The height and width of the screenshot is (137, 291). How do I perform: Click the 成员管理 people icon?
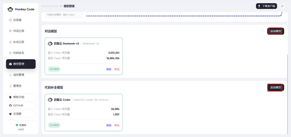point(11,75)
